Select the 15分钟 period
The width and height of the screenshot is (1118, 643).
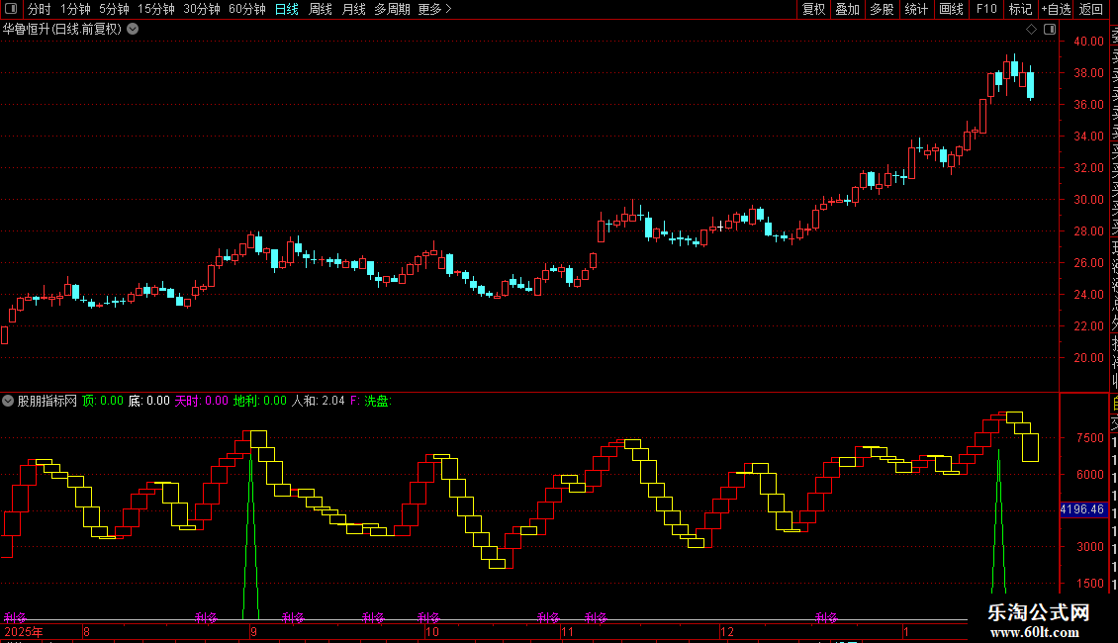click(155, 9)
